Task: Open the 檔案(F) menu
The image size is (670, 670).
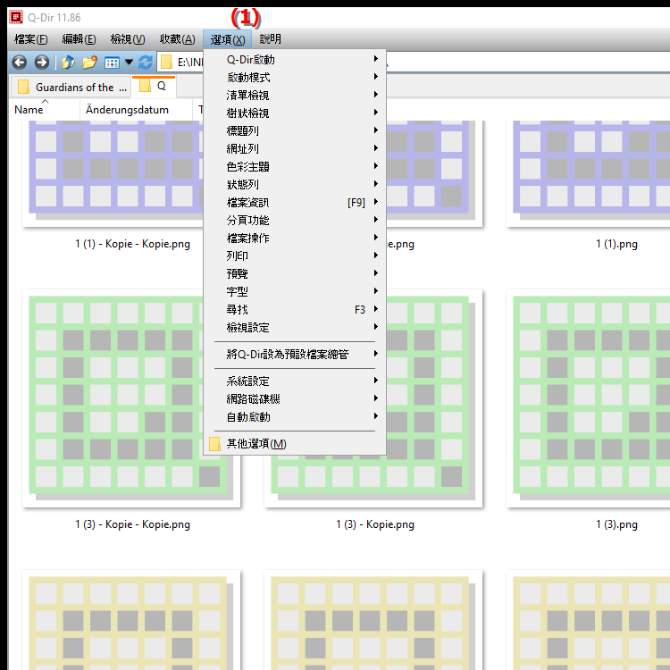Action: point(30,39)
